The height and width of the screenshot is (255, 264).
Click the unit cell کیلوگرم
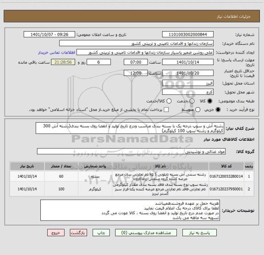coord(95,189)
